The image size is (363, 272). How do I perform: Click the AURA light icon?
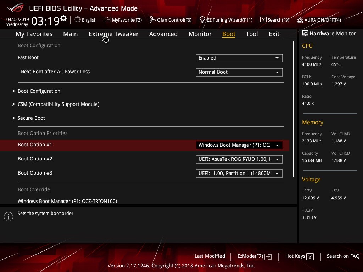coord(300,20)
